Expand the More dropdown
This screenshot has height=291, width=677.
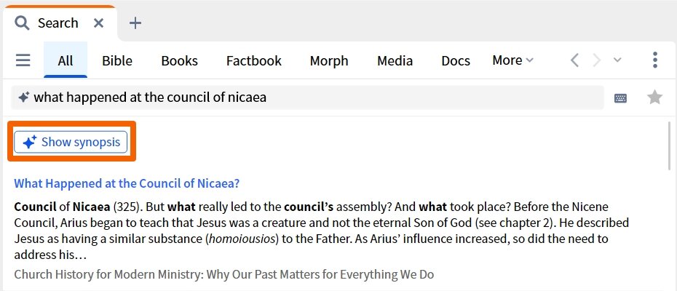click(x=512, y=60)
